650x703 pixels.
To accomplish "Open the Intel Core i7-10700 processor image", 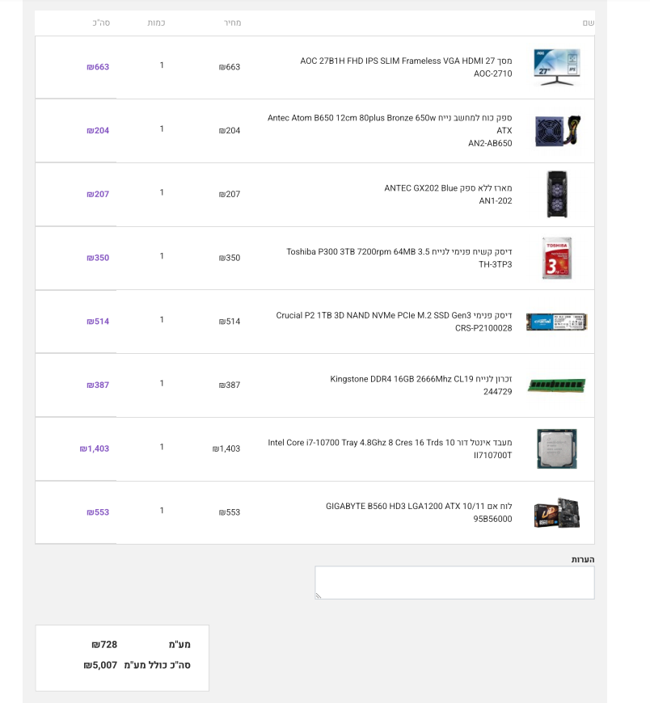I will point(557,448).
